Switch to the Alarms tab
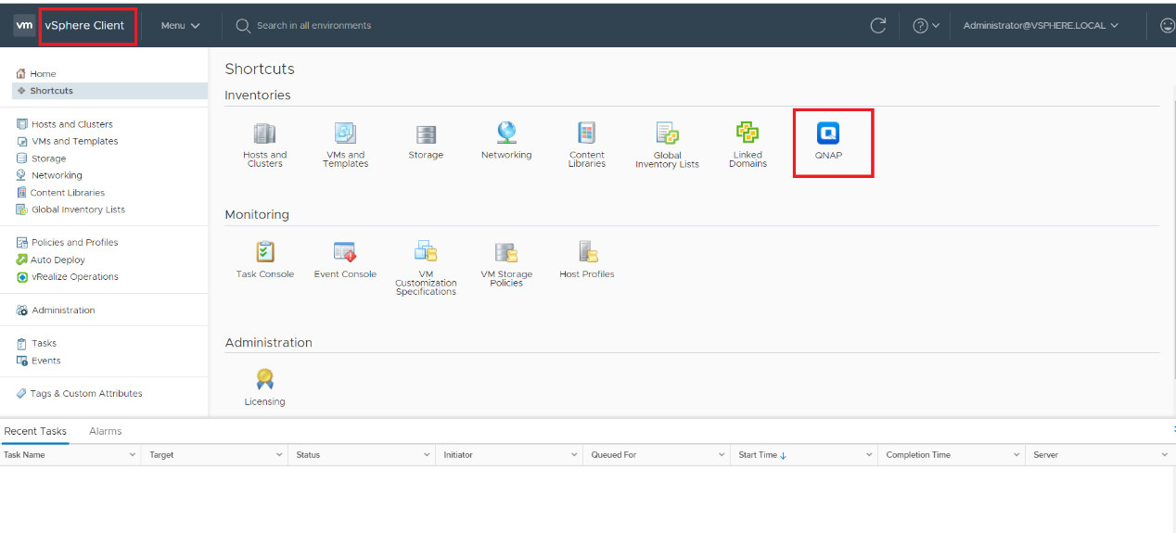 [105, 431]
